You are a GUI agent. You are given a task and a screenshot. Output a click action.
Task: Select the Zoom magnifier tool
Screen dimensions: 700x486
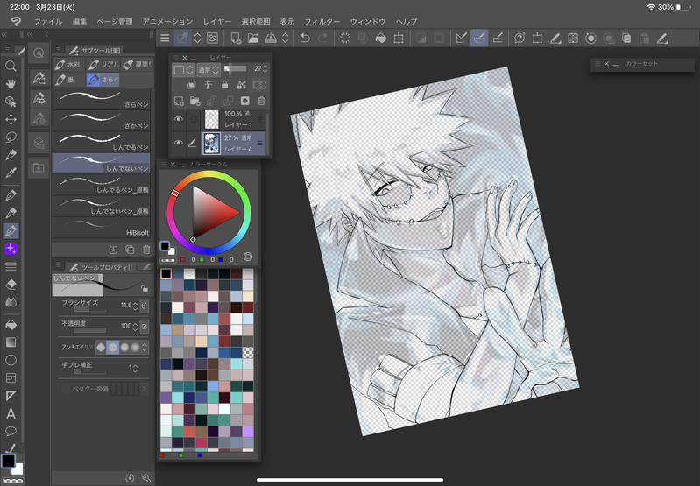(11, 67)
